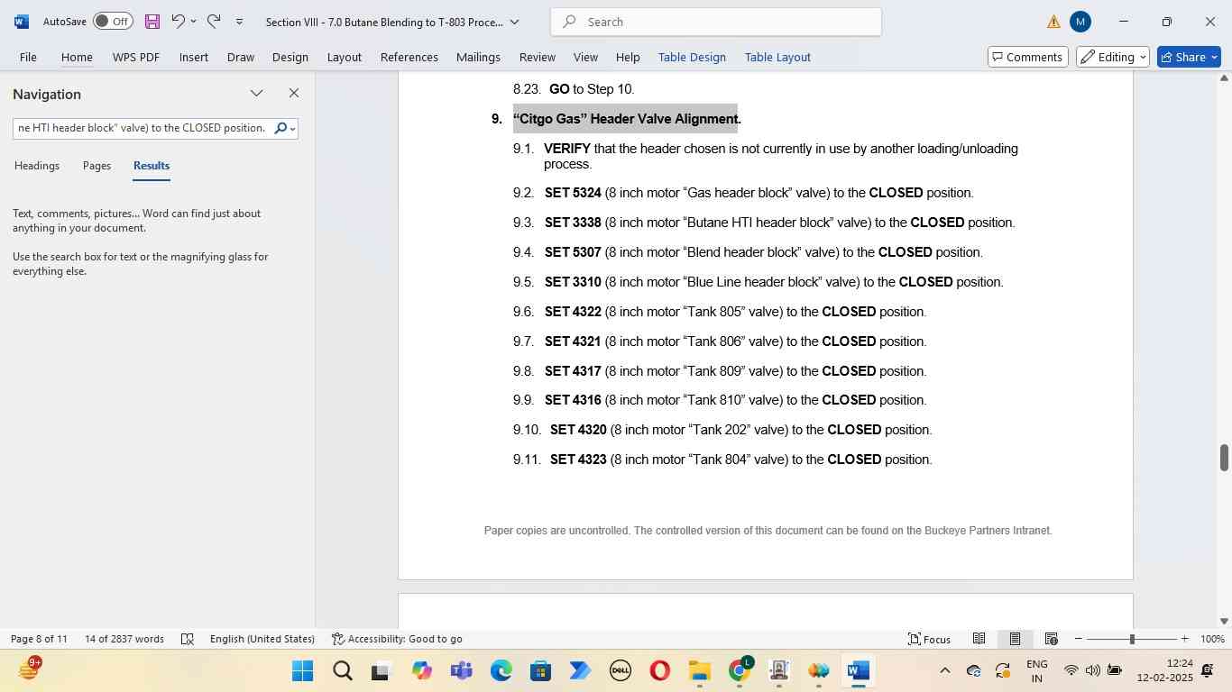Switch to the Home tab
Viewport: 1232px width, 692px height.
click(x=77, y=57)
